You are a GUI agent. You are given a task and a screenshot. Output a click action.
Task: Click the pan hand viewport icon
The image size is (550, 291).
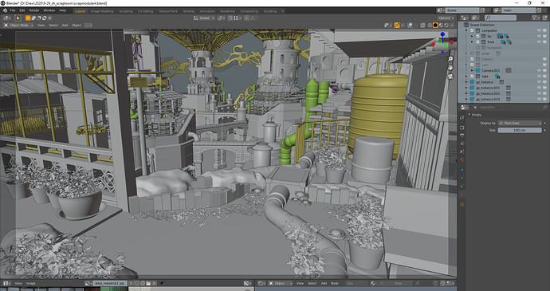pos(450,68)
